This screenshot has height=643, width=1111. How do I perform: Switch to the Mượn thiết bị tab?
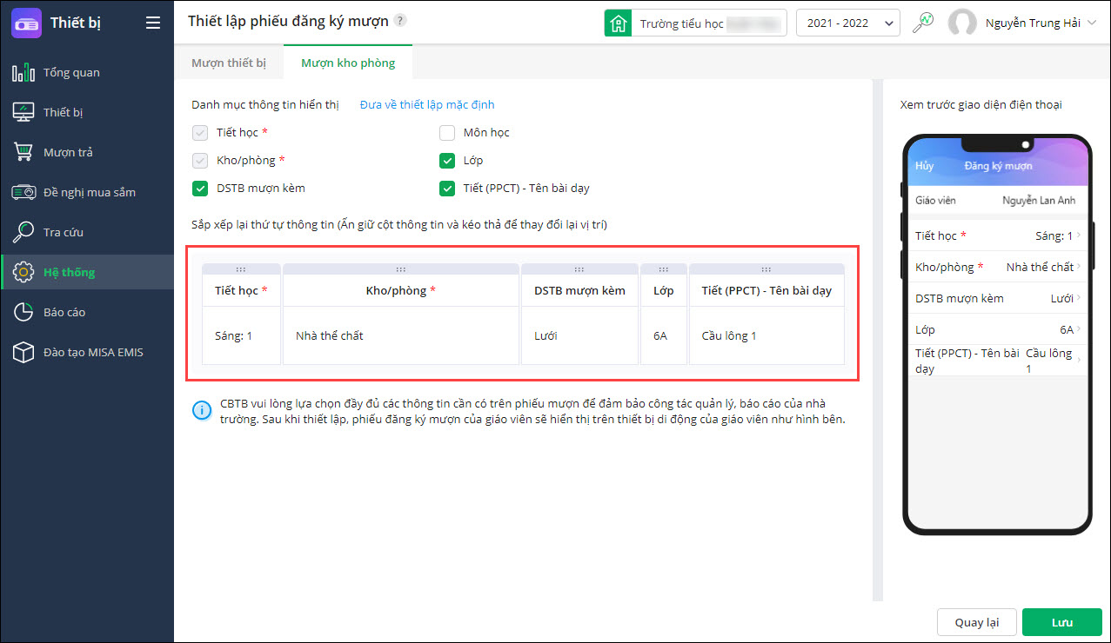point(229,63)
